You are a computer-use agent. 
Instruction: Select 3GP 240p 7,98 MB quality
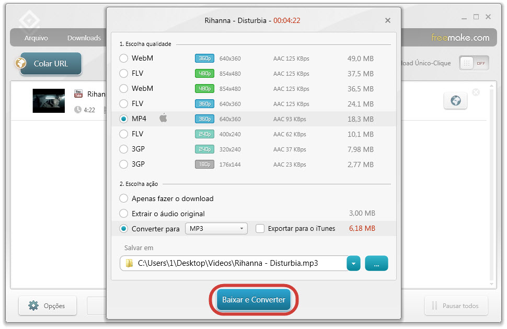(x=123, y=149)
